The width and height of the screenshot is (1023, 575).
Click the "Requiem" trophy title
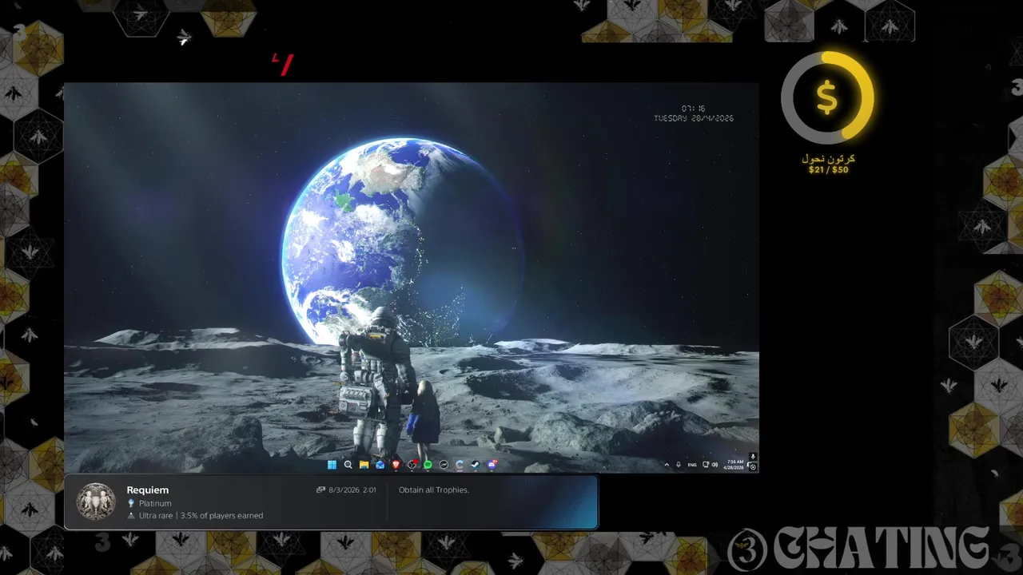pyautogui.click(x=148, y=490)
